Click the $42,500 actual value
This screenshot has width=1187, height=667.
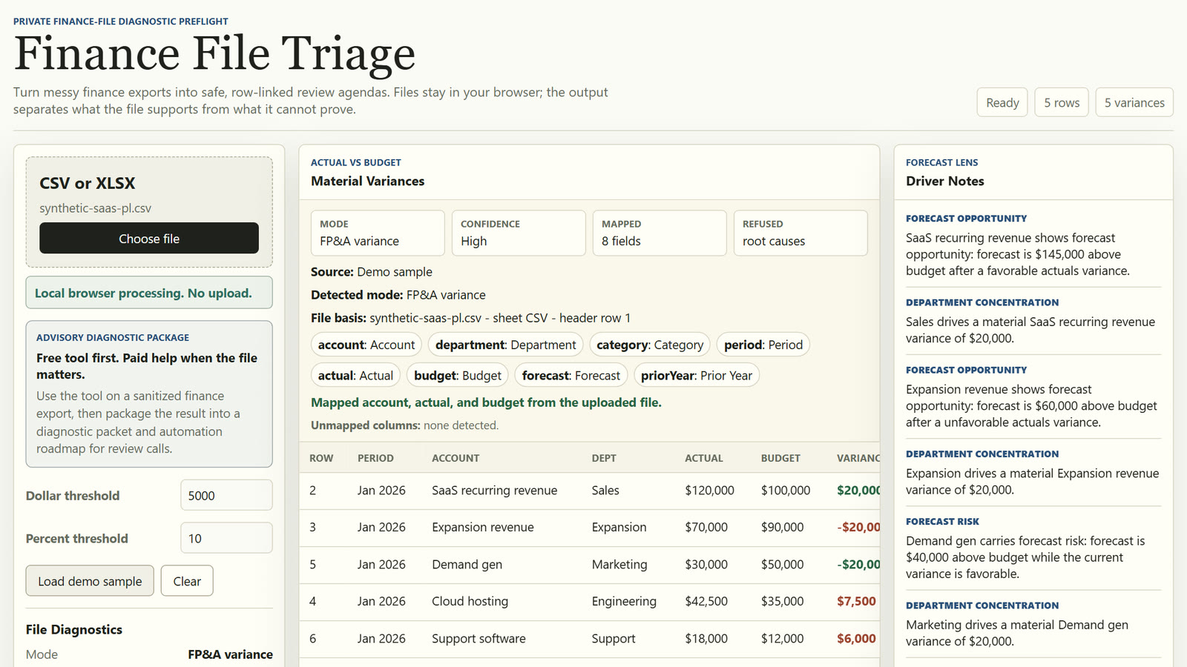706,602
